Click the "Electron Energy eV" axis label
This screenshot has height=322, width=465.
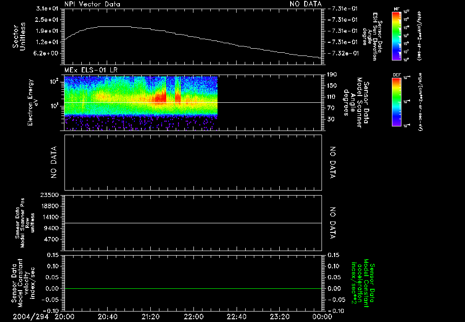(x=33, y=102)
